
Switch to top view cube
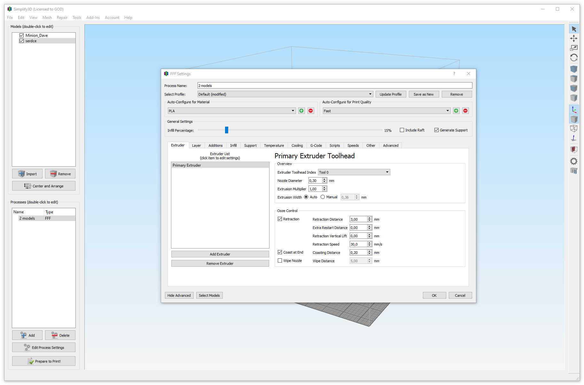point(574,79)
